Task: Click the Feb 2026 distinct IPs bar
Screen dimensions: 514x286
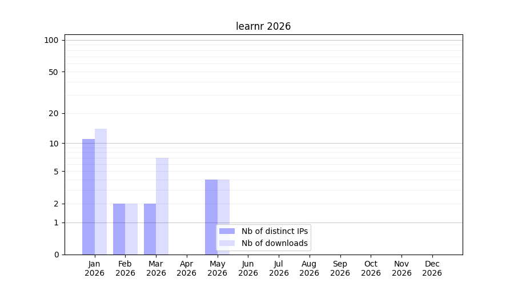Action: point(119,229)
